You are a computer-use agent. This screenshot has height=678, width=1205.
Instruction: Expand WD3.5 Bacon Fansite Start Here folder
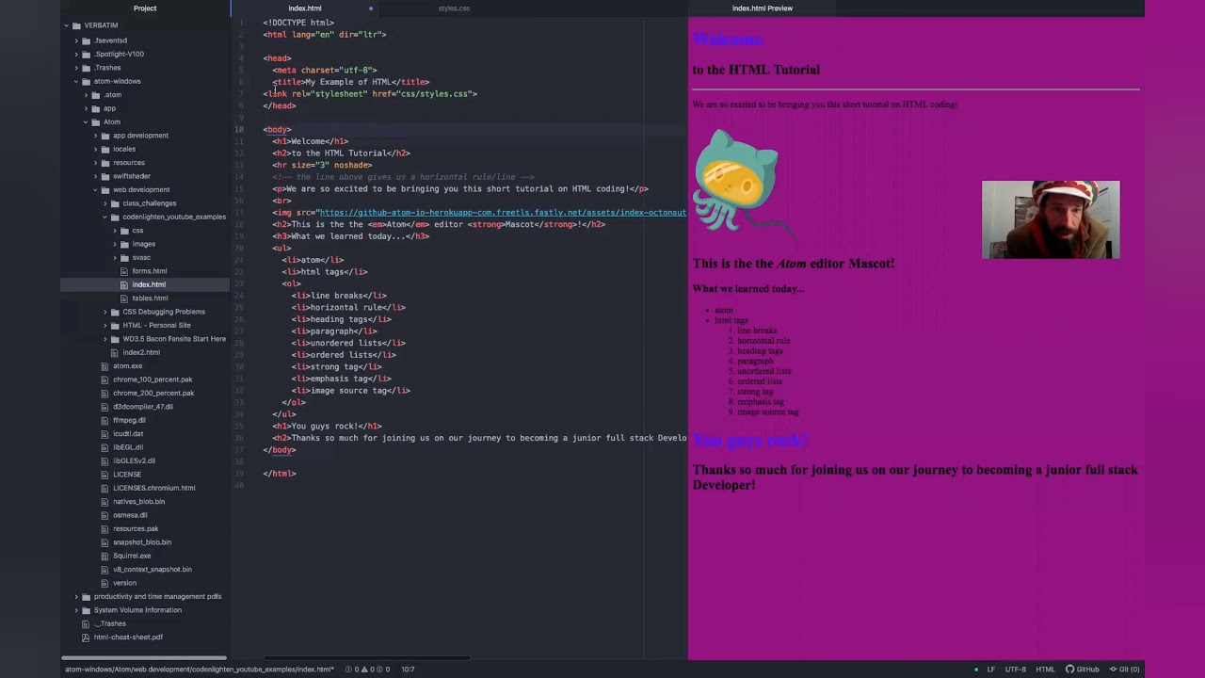pyautogui.click(x=105, y=339)
